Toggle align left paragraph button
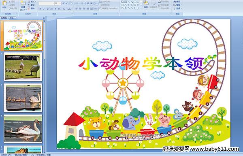243x156 pixels. tap(77, 9)
